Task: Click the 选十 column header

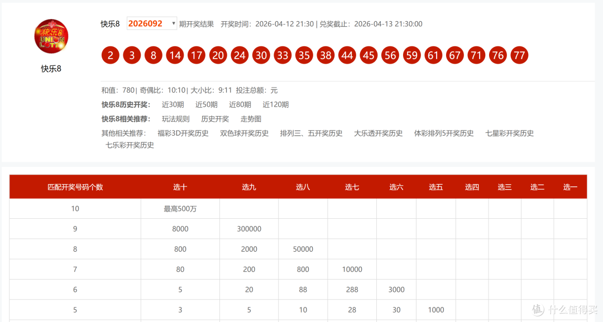Action: (180, 187)
